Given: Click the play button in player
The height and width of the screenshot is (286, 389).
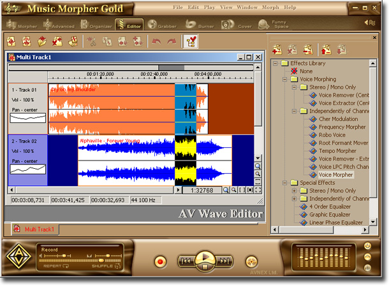Looking at the screenshot, I should coord(205,257).
